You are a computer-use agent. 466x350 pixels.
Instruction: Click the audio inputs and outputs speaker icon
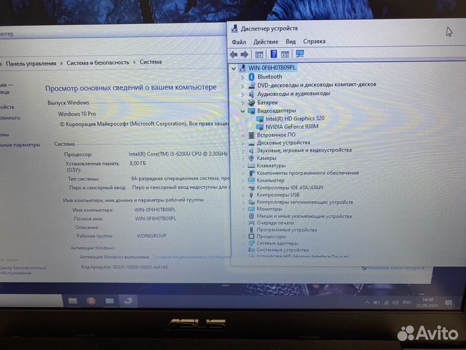tap(251, 94)
